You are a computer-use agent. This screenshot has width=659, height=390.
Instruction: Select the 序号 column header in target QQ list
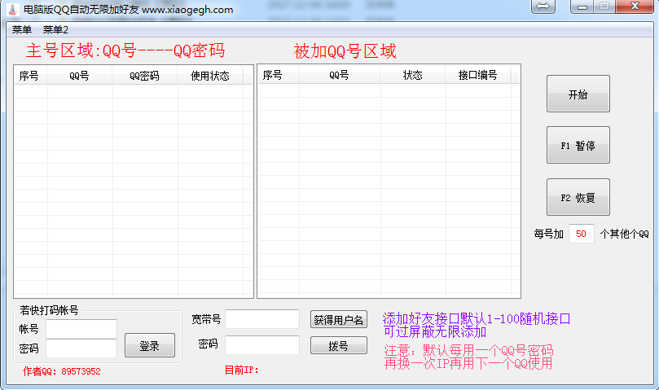pyautogui.click(x=278, y=75)
